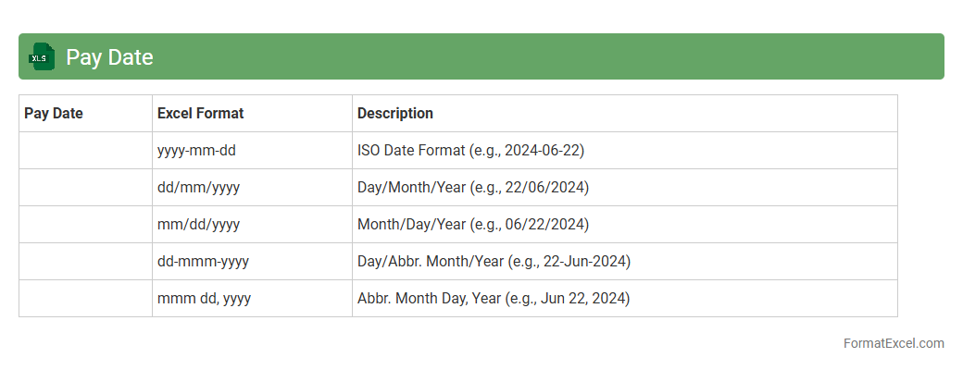The image size is (963, 370).
Task: Click empty Pay Date cell beside dd-mmm-yyyy
Action: 85,262
